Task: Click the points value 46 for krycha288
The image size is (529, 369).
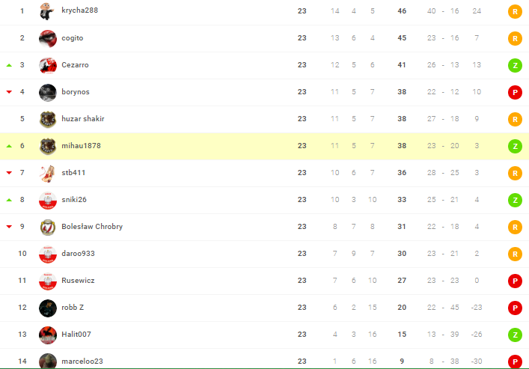Action: tap(402, 11)
